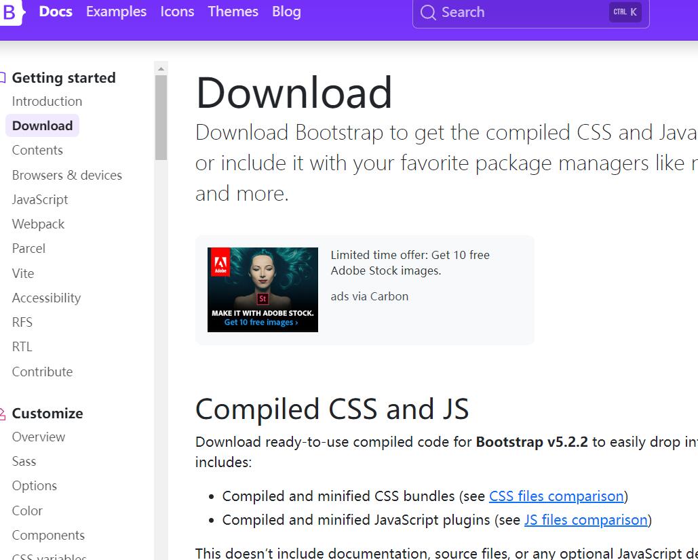This screenshot has height=560, width=698.
Task: Click the magnifier icon in the search bar
Action: 427,12
